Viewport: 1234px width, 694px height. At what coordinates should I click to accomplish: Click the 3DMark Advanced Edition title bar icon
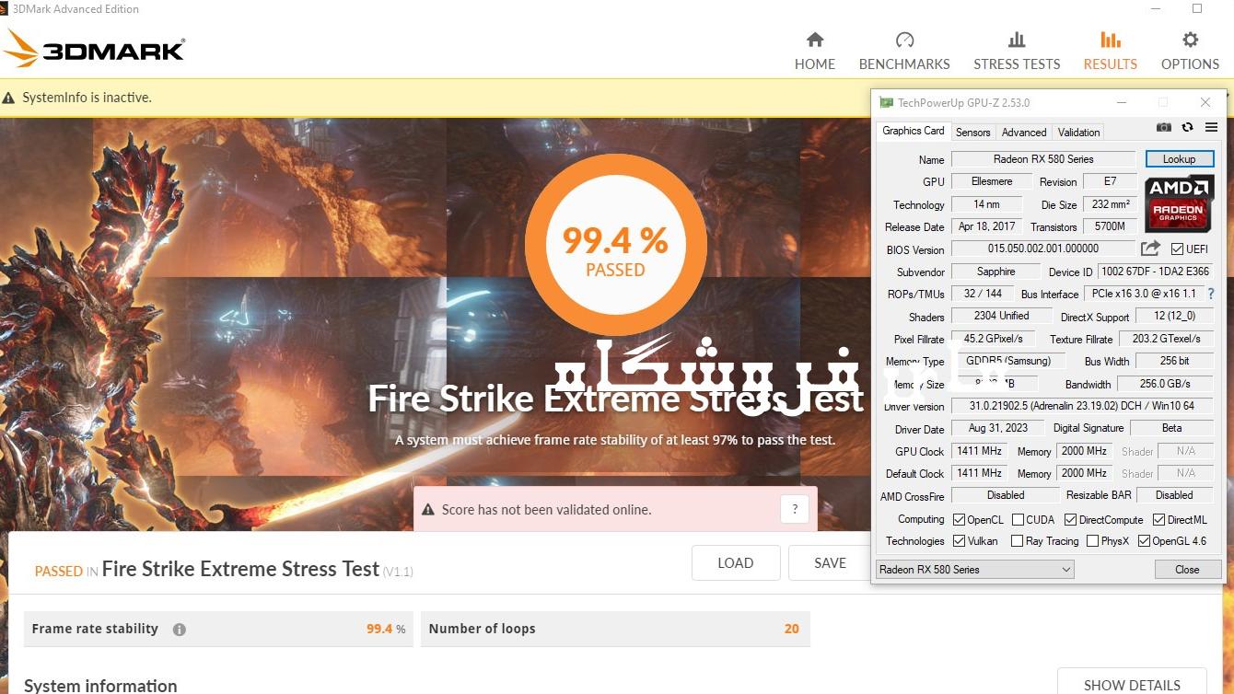(x=6, y=9)
